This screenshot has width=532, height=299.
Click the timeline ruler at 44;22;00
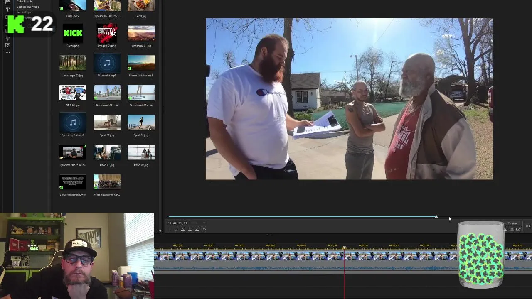tap(363, 245)
